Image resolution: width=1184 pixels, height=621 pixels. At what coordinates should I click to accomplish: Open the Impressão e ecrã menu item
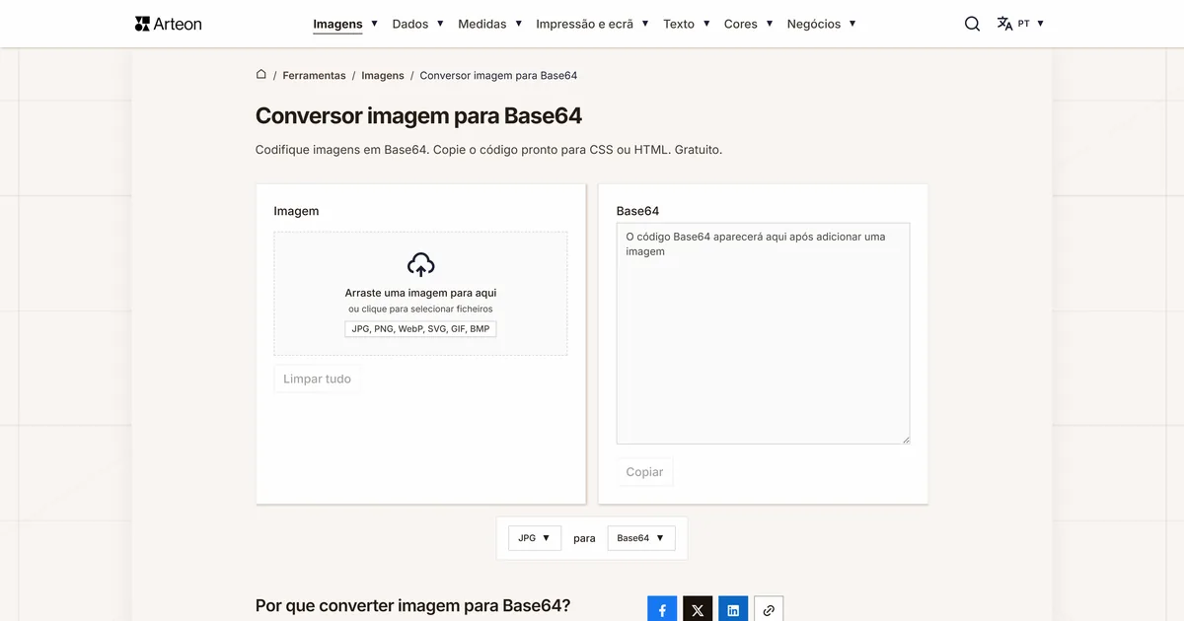585,24
